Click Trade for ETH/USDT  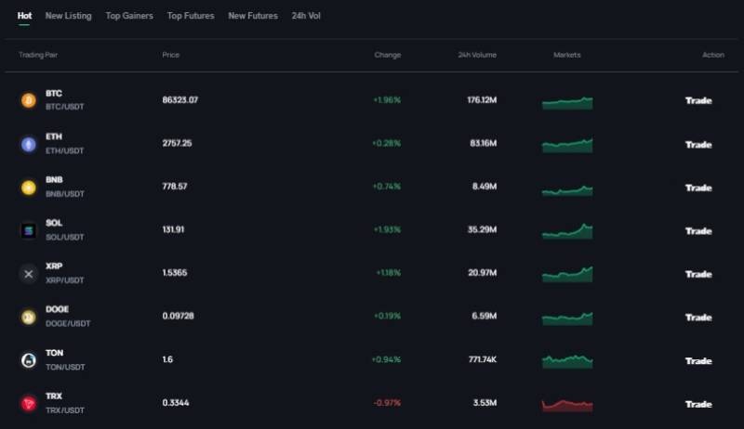(x=698, y=145)
